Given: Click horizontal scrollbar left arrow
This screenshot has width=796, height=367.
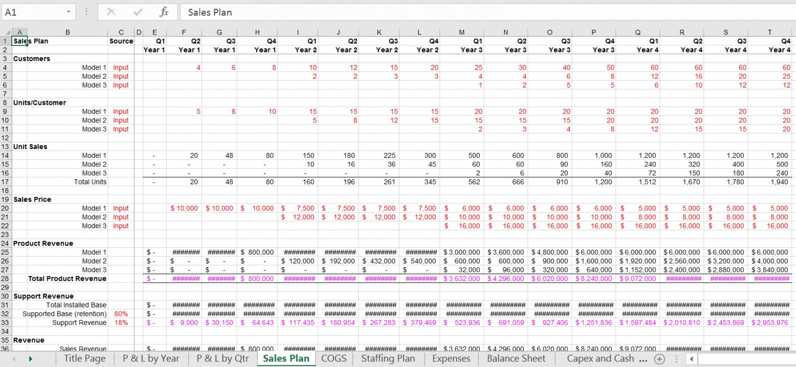Looking at the screenshot, I should point(691,359).
